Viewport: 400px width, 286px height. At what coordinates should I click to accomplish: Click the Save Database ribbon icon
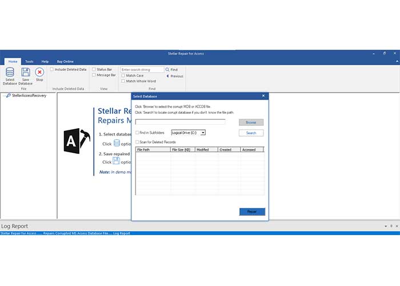26,76
